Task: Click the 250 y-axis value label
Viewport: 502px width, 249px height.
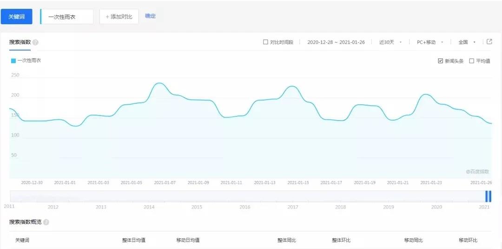Action: point(15,75)
